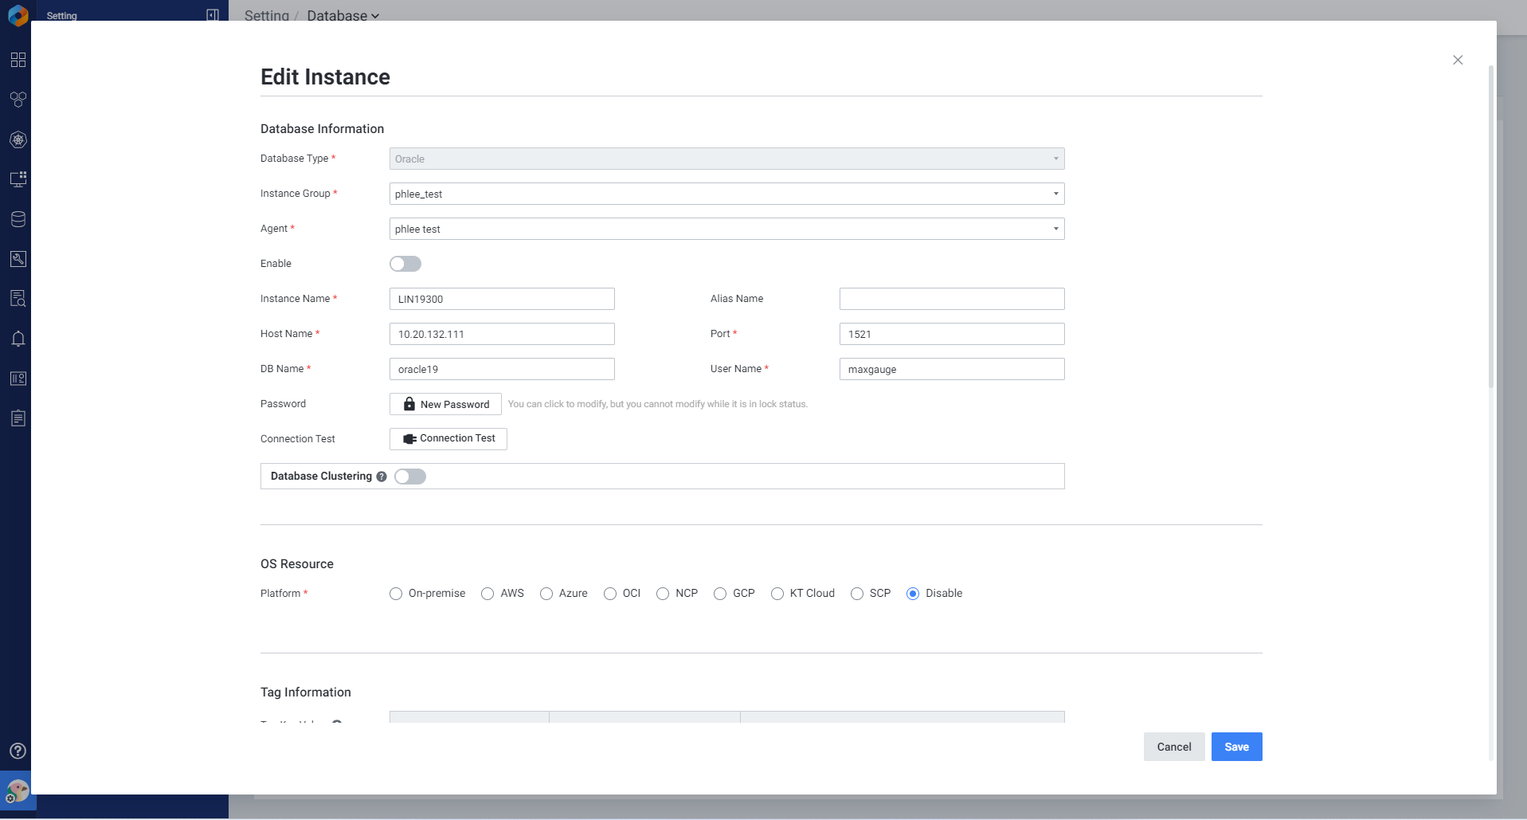Click the New Password button
Screen dimensions: 1527x820
pos(445,404)
